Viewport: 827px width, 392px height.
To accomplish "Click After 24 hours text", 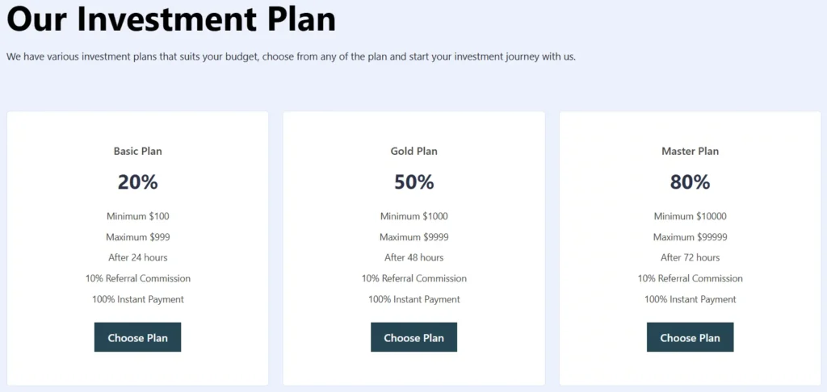I will click(137, 257).
